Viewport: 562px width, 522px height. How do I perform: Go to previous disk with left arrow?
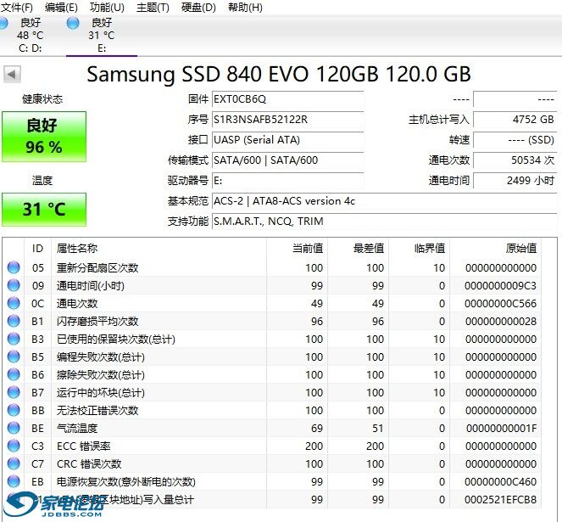(x=12, y=75)
